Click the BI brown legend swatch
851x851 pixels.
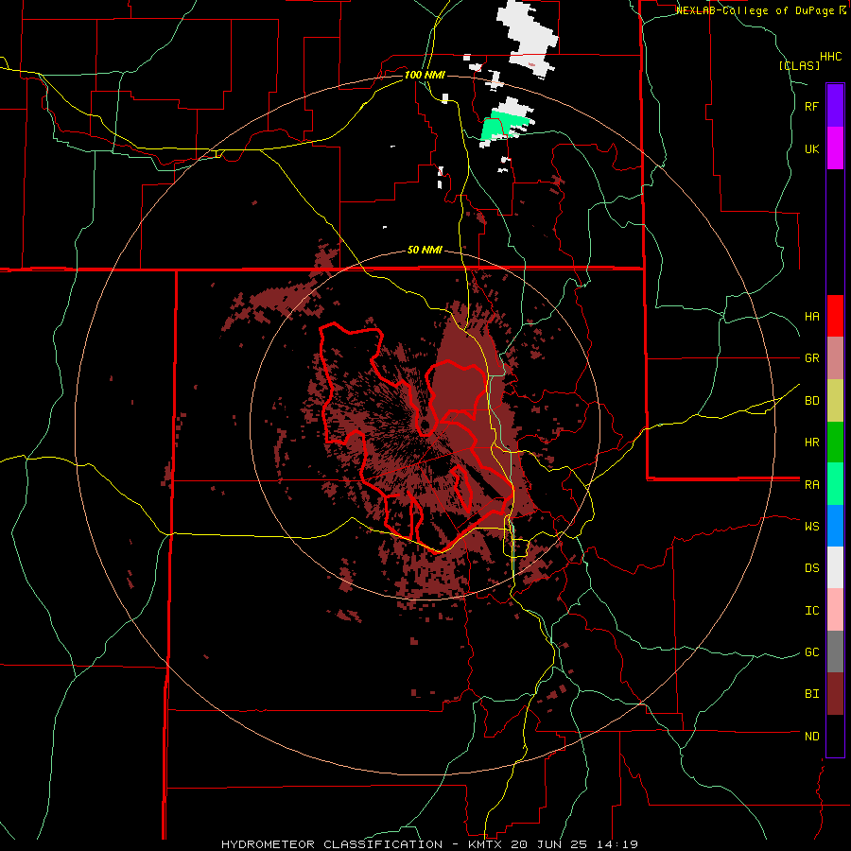point(835,694)
